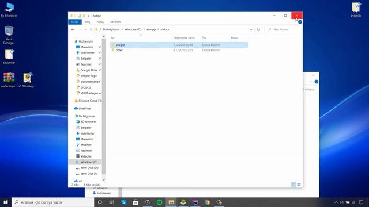Click xampp in address path
This screenshot has height=207, width=369.
pos(151,29)
